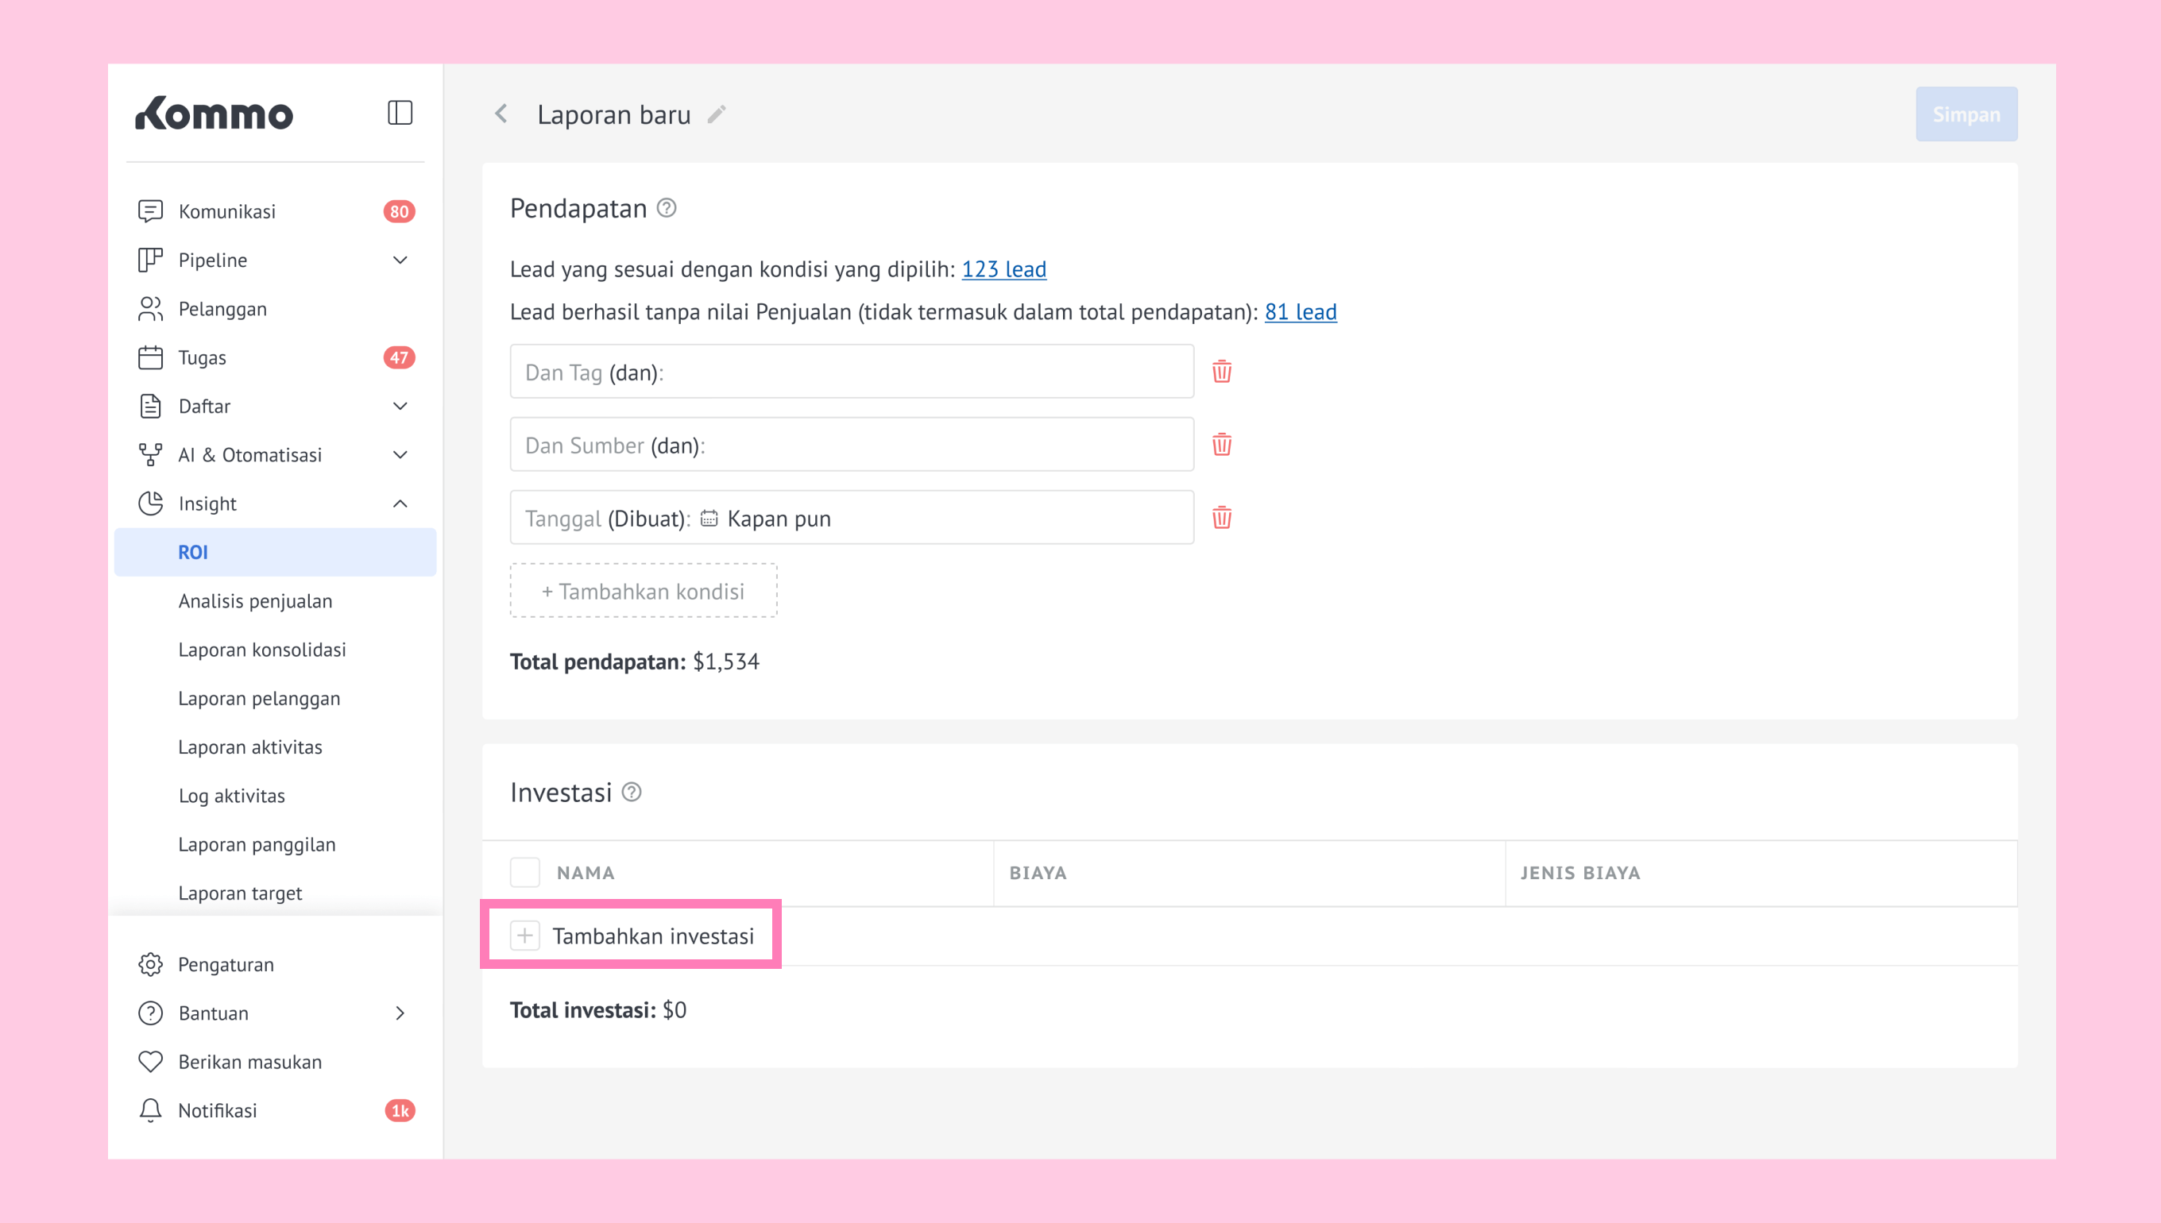Image resolution: width=2161 pixels, height=1223 pixels.
Task: Tick the NAMA header checkbox
Action: (x=525, y=872)
